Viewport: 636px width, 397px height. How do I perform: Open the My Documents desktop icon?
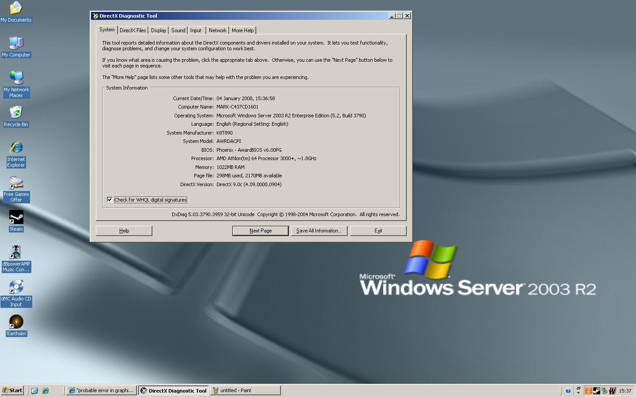tap(16, 12)
